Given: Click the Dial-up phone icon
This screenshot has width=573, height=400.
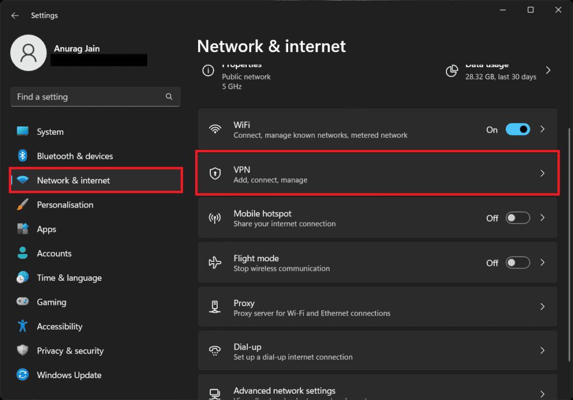Looking at the screenshot, I should [215, 350].
